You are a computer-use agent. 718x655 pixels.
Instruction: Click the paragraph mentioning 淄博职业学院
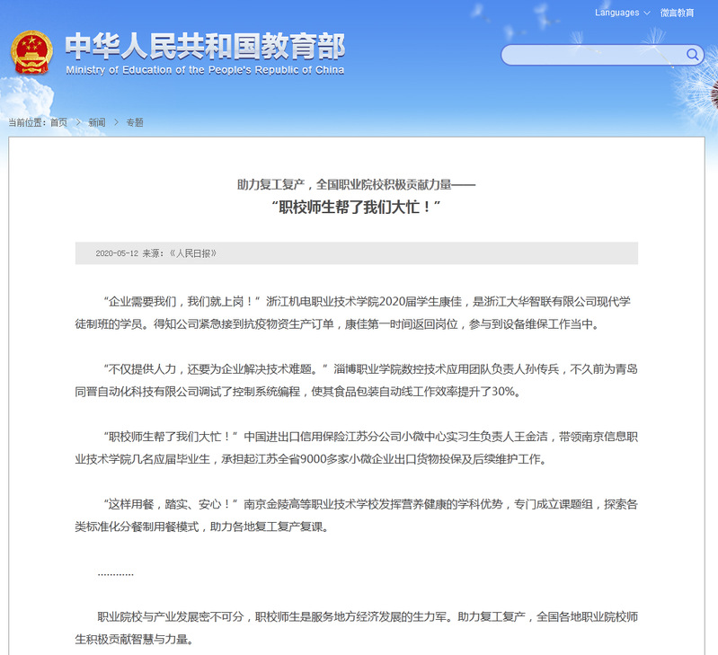[x=356, y=380]
